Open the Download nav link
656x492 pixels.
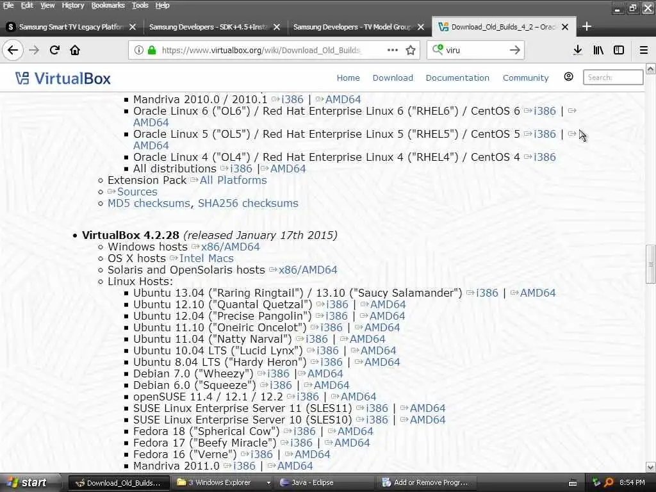[393, 78]
